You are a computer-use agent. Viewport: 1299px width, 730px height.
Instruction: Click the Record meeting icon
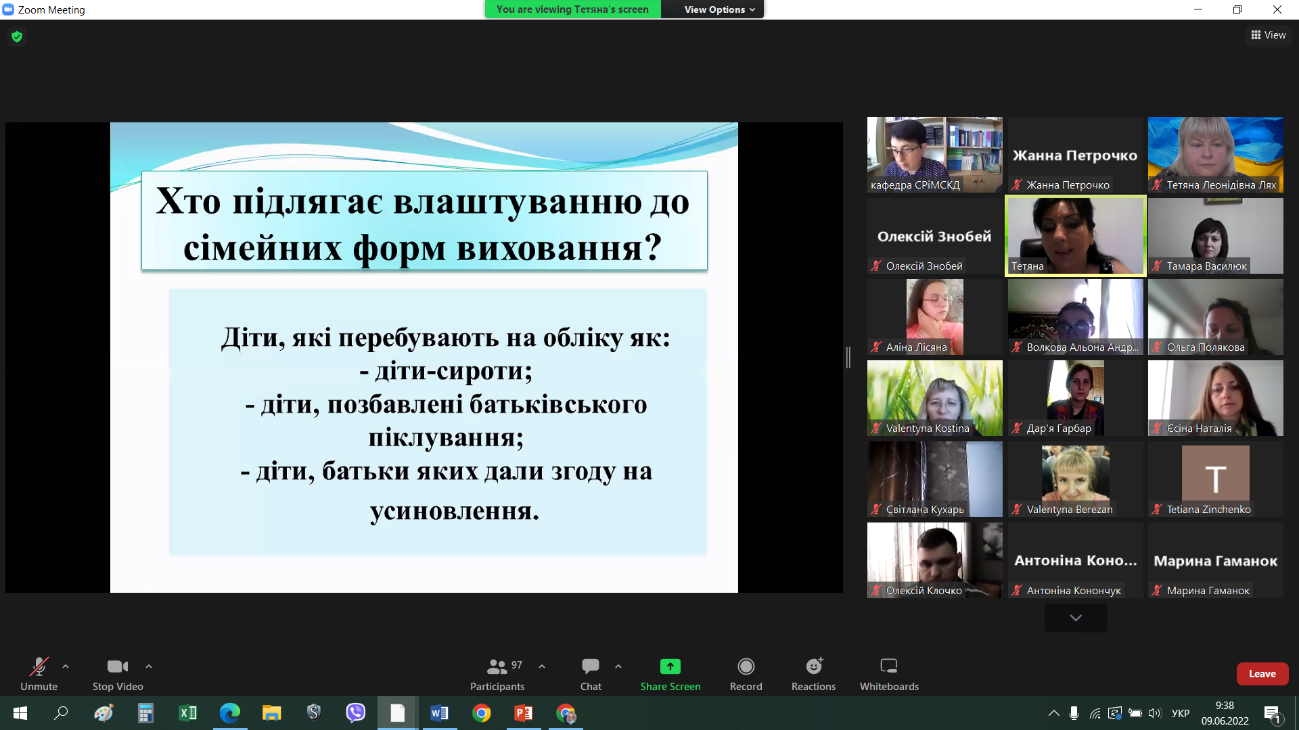pos(746,667)
